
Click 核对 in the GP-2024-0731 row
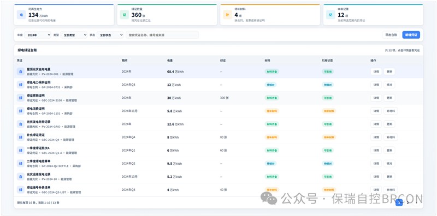point(389,85)
